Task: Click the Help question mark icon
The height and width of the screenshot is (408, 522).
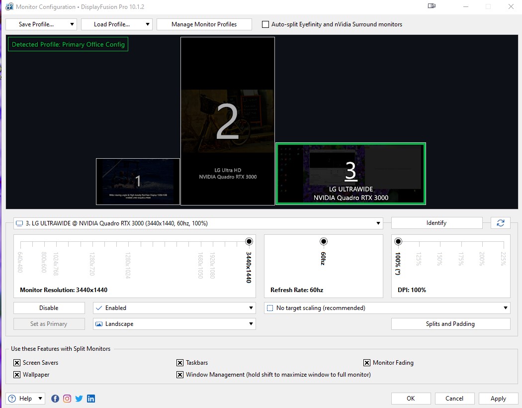Action: (x=12, y=399)
